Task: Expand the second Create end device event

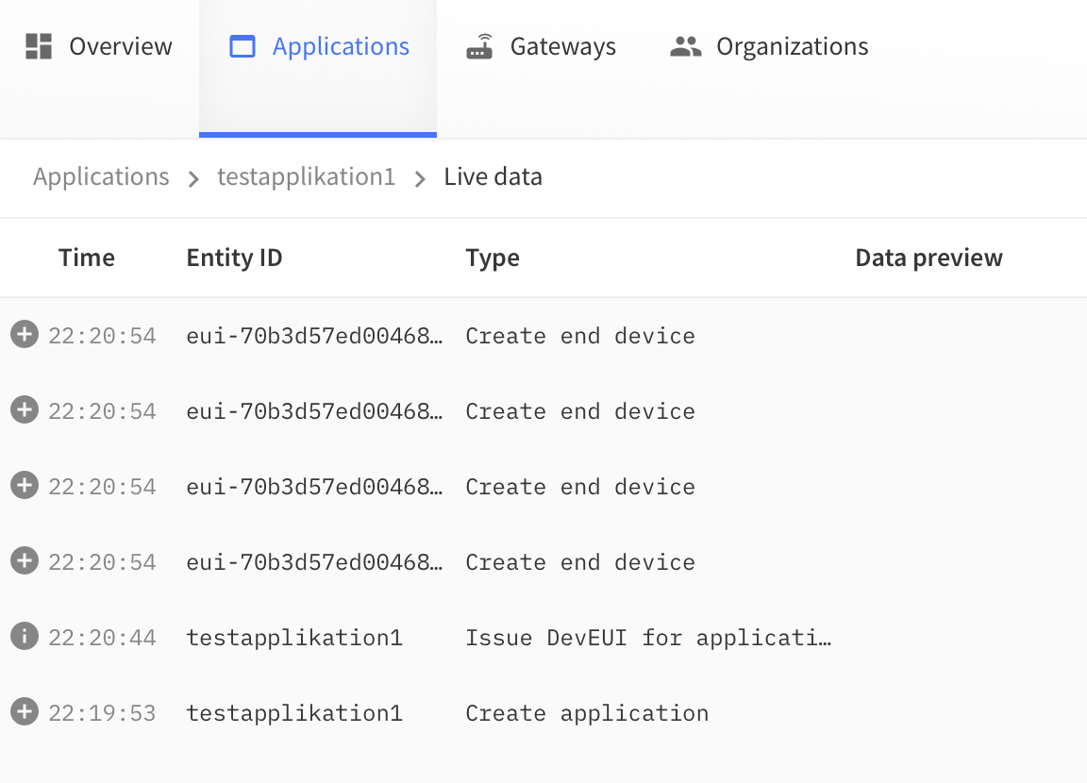Action: coord(24,410)
